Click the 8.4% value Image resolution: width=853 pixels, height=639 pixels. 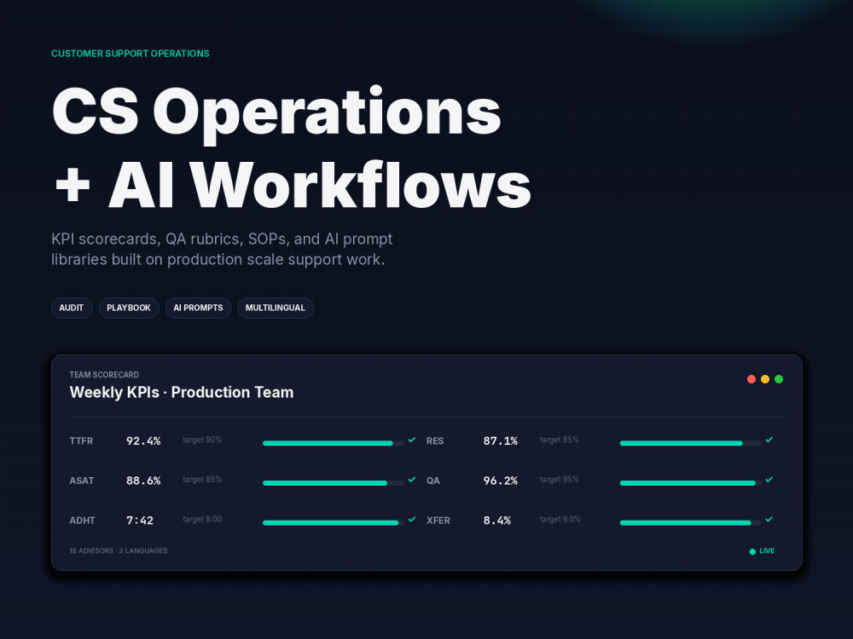point(497,520)
